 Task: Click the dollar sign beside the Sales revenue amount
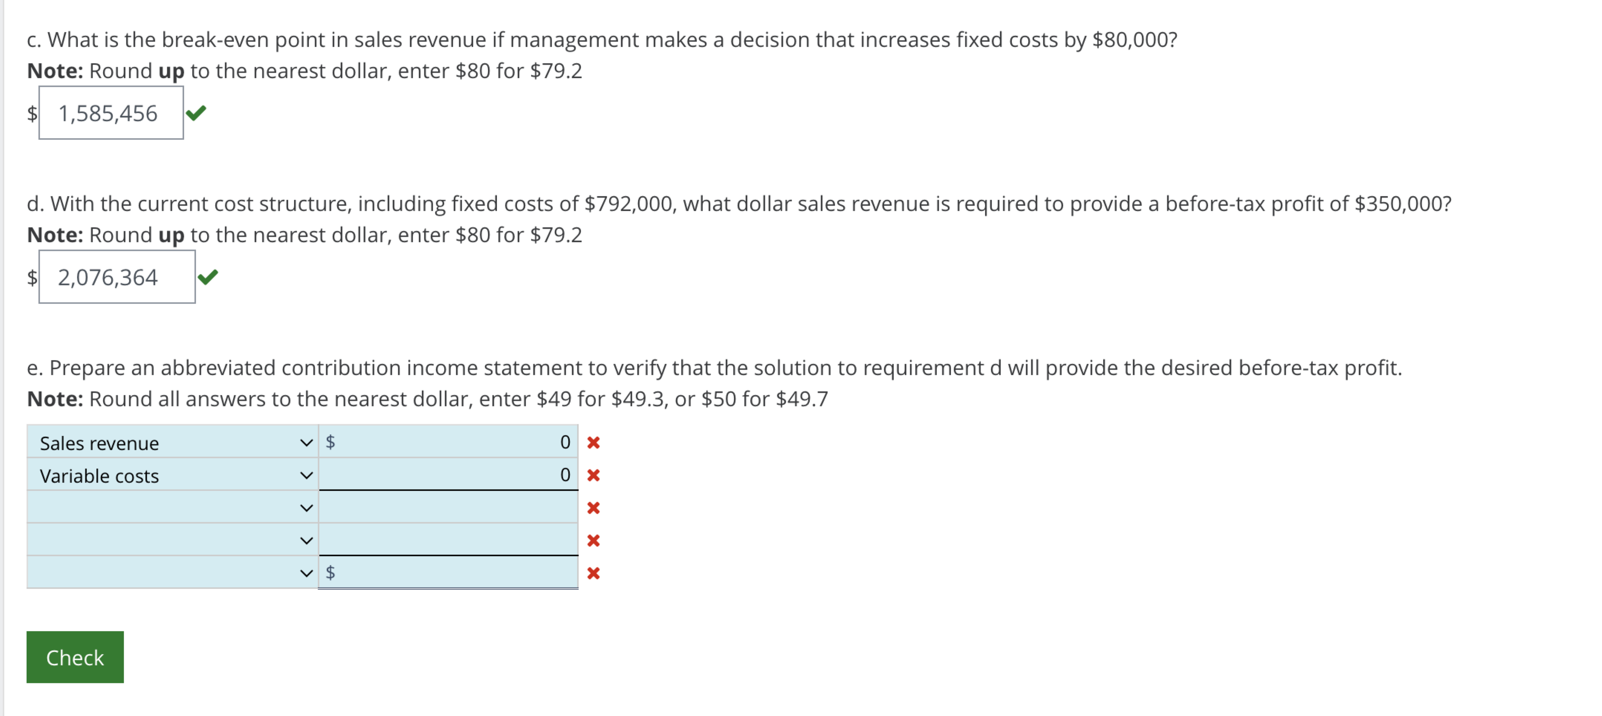[x=330, y=442]
